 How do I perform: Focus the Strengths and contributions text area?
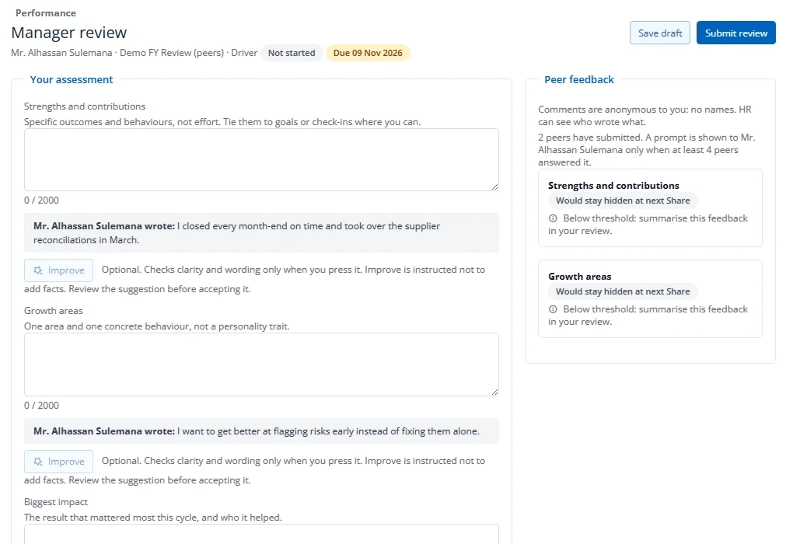coord(261,160)
